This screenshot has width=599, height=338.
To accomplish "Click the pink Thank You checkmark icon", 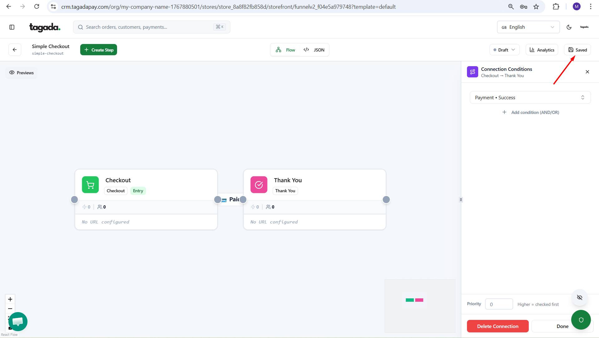I will tap(259, 185).
